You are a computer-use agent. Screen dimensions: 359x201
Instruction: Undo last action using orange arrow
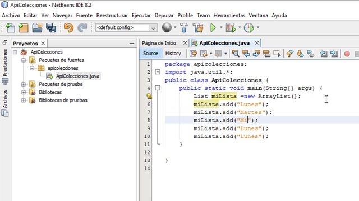pyautogui.click(x=68, y=28)
